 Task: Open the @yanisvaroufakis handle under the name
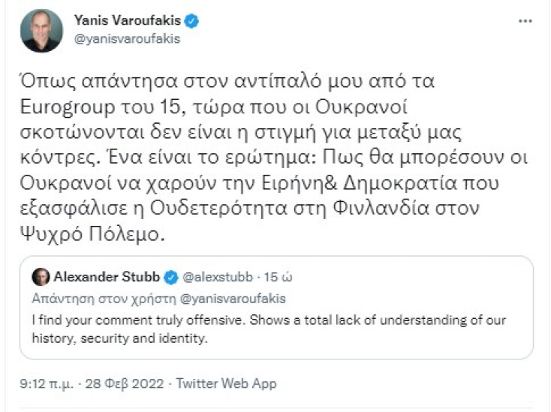tap(127, 40)
